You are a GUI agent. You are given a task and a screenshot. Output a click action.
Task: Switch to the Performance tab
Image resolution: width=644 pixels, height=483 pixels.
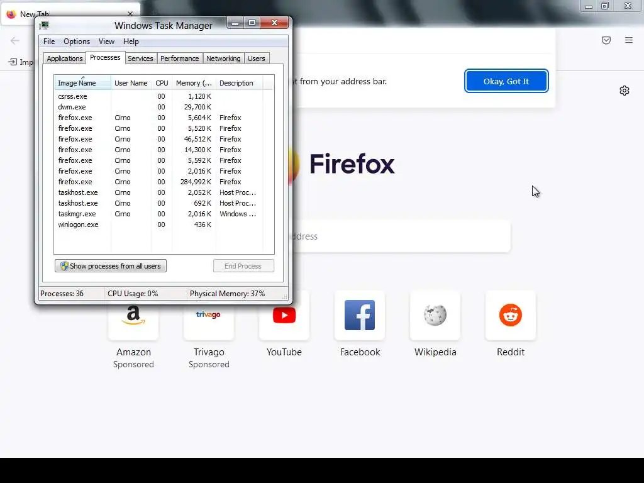(x=179, y=58)
